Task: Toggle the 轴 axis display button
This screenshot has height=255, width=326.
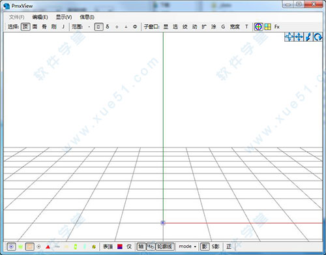Action: coord(141,247)
